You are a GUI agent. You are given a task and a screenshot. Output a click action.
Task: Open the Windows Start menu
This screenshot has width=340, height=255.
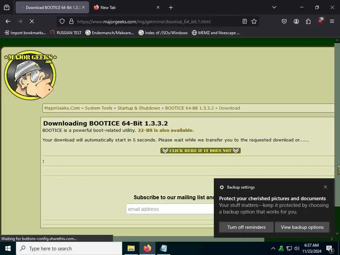point(8,248)
